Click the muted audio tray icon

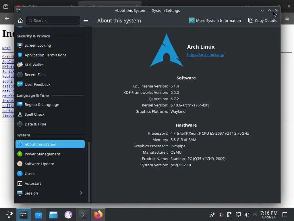point(221,215)
